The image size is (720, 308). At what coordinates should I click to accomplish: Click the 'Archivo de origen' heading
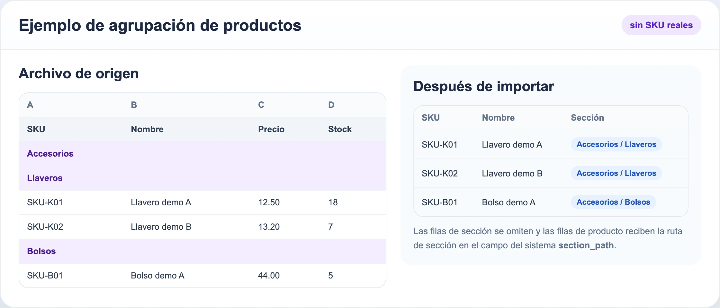pyautogui.click(x=79, y=73)
